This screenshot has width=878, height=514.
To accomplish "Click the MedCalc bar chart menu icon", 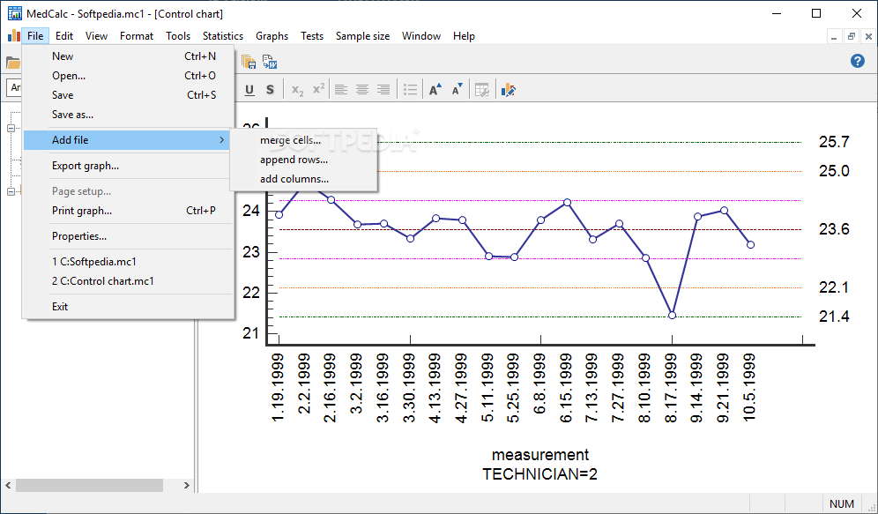I will coord(13,36).
